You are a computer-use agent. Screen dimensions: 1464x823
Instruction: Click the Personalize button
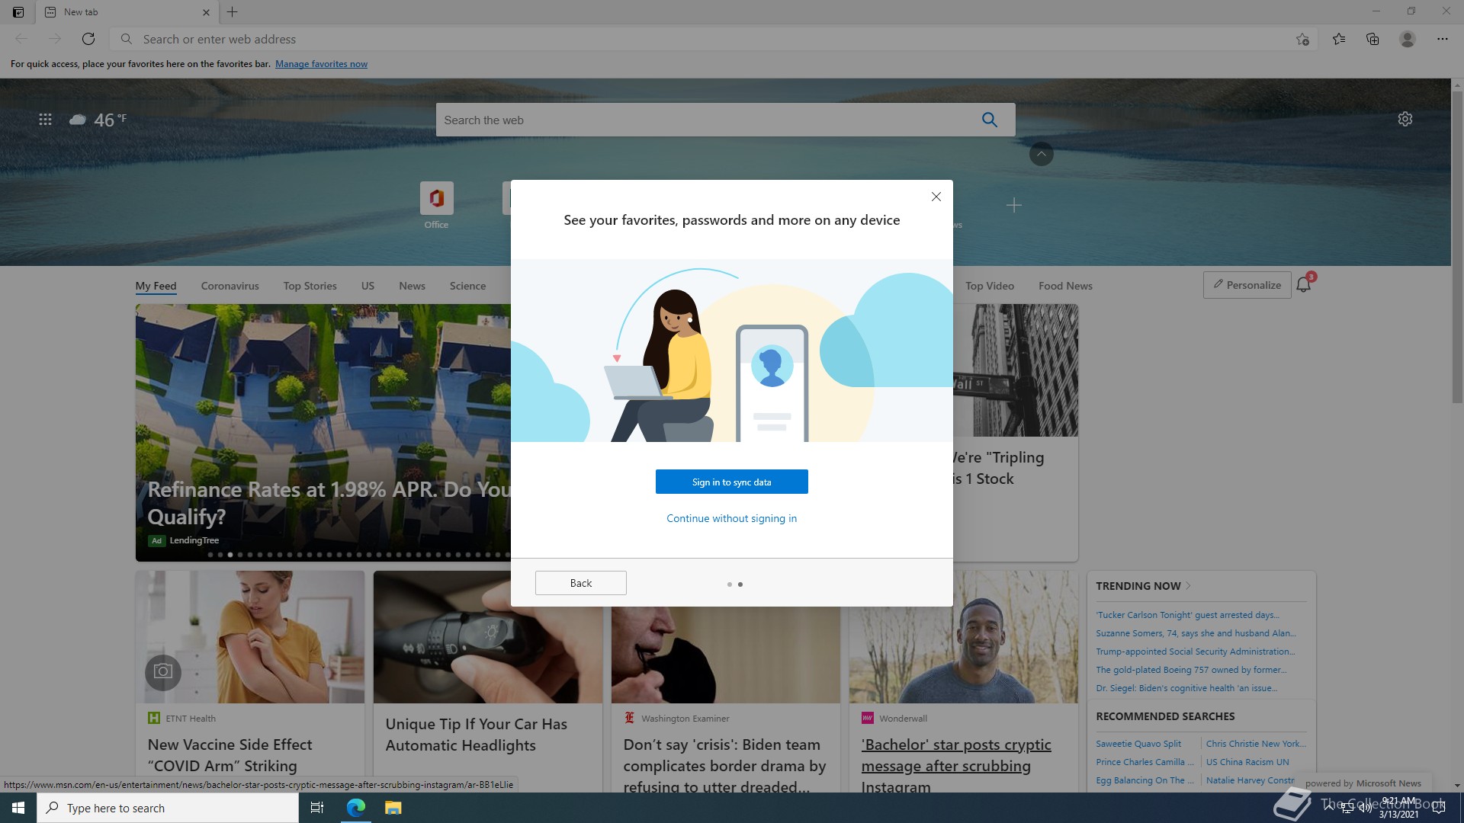pyautogui.click(x=1247, y=285)
